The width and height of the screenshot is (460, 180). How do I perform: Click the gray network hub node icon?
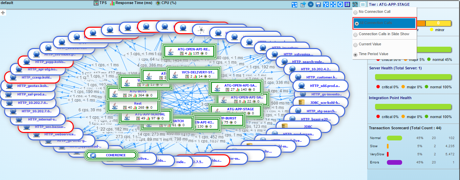[201, 30]
